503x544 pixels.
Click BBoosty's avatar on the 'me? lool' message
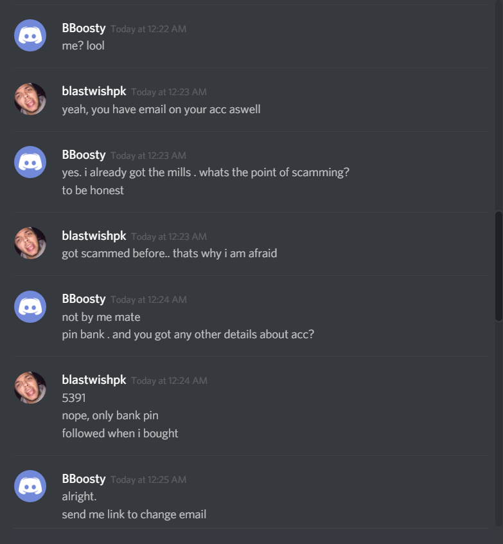pyautogui.click(x=30, y=35)
